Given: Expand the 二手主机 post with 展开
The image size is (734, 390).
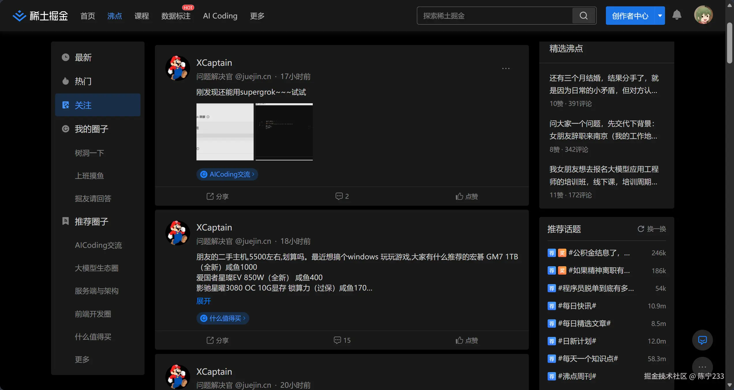Looking at the screenshot, I should [204, 301].
